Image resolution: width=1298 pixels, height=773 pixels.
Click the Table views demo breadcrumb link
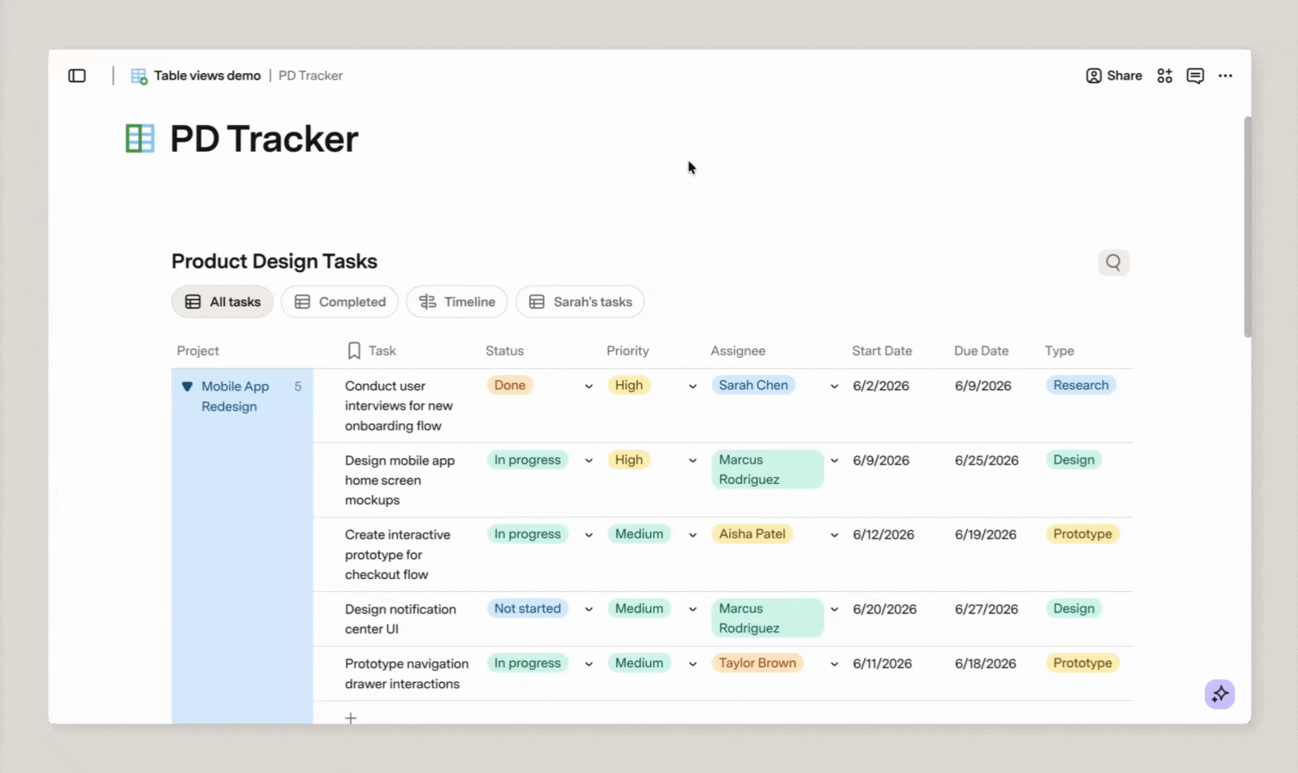click(208, 76)
